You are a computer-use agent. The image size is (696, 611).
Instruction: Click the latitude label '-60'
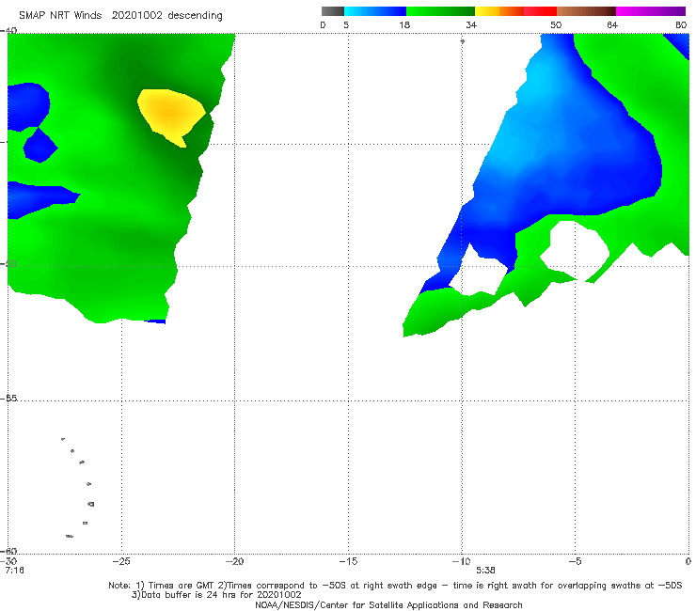(x=8, y=551)
